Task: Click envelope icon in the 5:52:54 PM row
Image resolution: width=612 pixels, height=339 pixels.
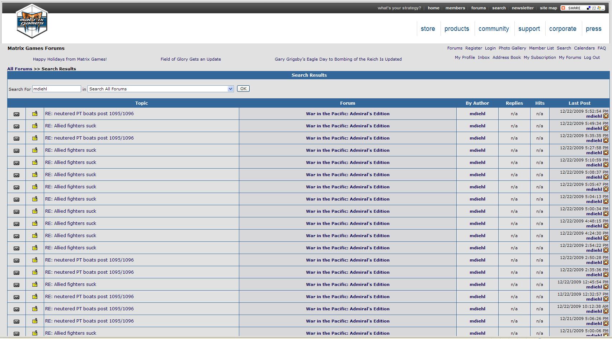Action: coord(17,114)
